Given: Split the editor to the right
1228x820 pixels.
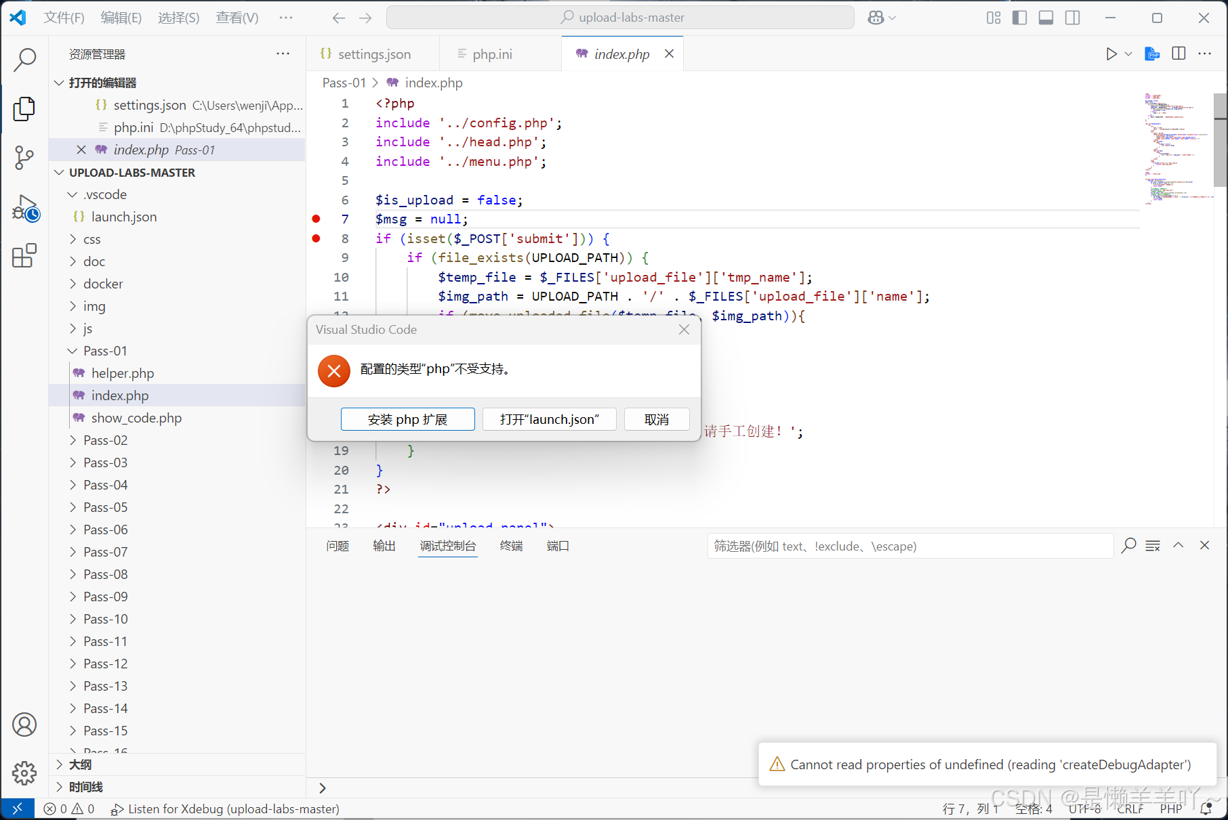Looking at the screenshot, I should (x=1179, y=53).
